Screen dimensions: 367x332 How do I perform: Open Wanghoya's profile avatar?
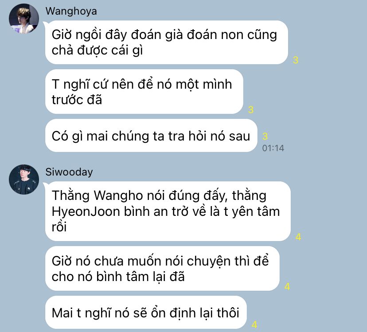tap(24, 19)
